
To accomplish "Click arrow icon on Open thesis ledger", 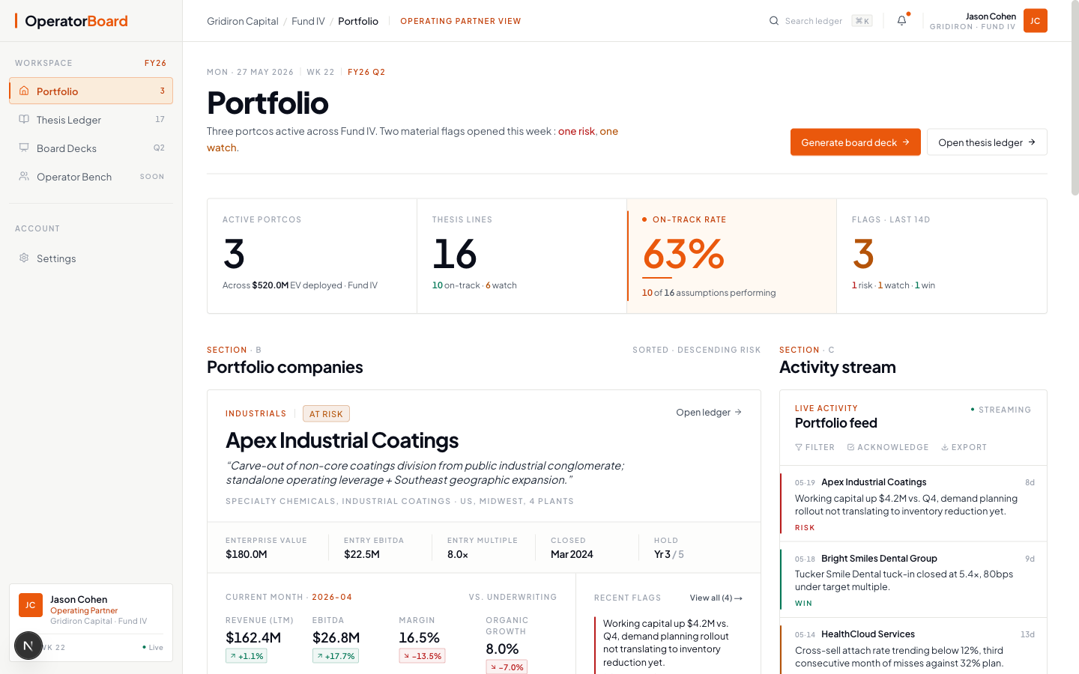I will pos(1032,142).
